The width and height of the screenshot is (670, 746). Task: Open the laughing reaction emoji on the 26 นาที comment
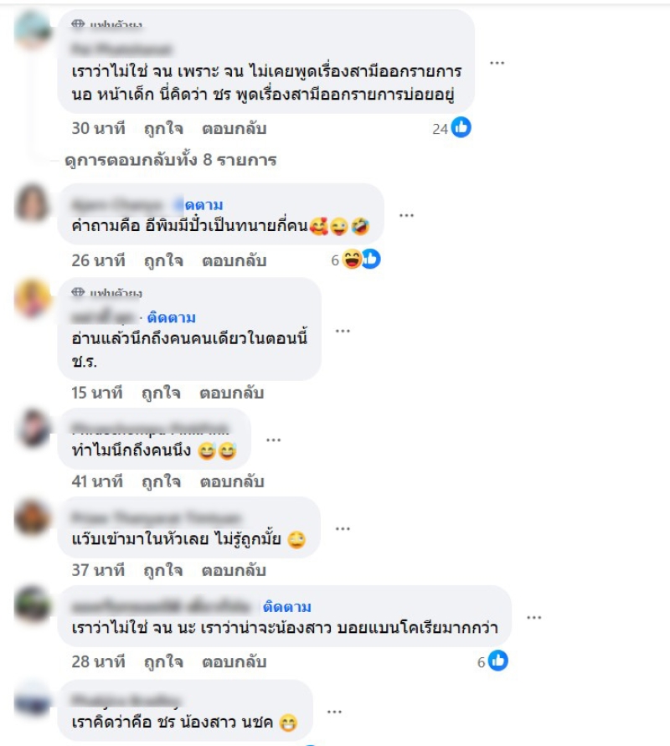(352, 260)
